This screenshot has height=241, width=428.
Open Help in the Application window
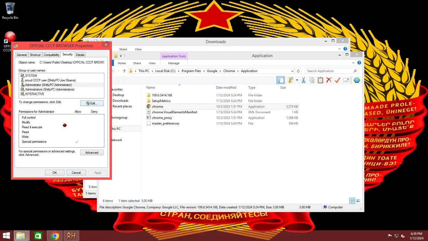click(359, 63)
